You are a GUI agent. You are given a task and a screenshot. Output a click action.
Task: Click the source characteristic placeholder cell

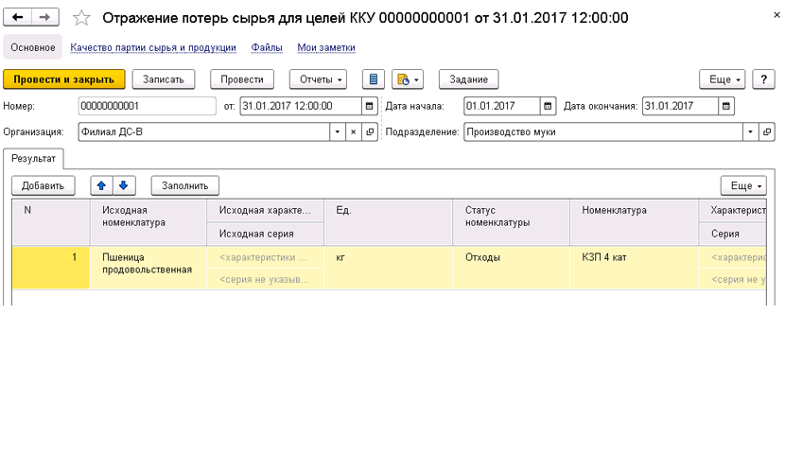pos(265,257)
